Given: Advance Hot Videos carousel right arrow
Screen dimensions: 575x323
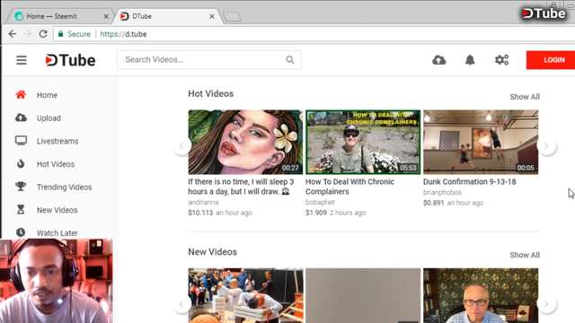Looking at the screenshot, I should 546,145.
